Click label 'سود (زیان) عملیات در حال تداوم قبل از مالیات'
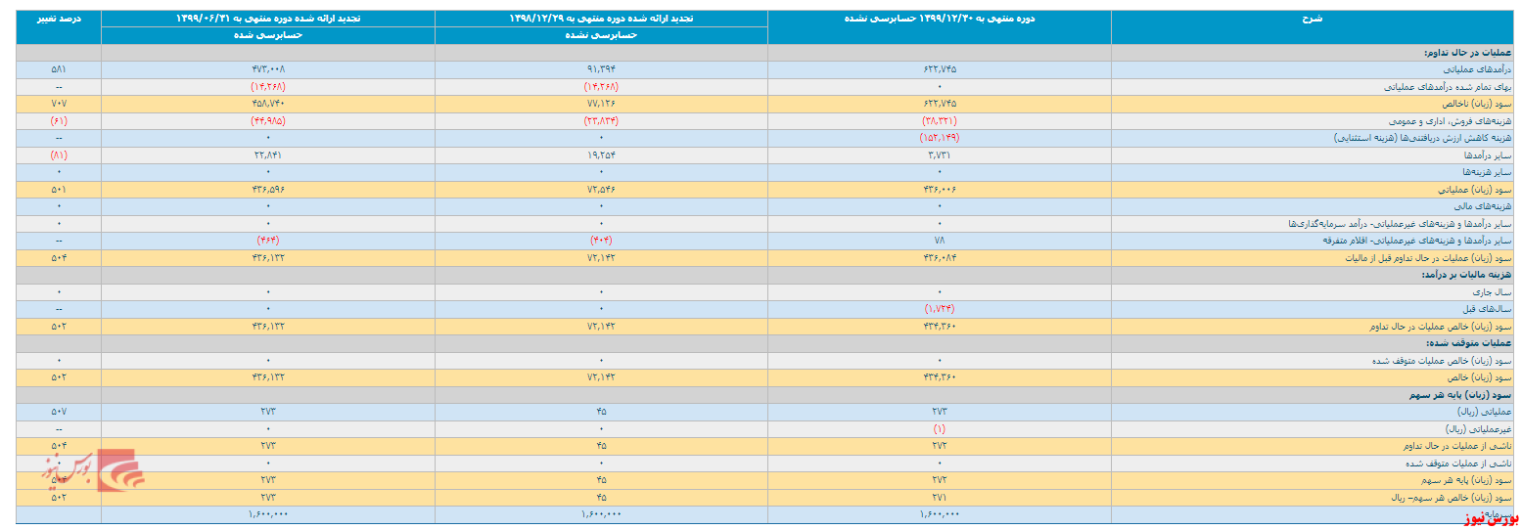Screen dimensions: 1522x530 click(1430, 257)
